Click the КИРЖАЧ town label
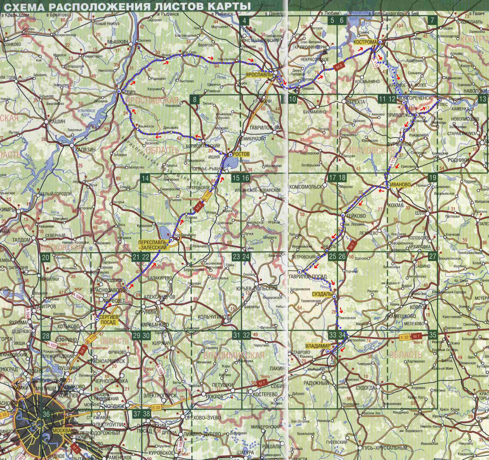The height and width of the screenshot is (460, 489). (162, 343)
